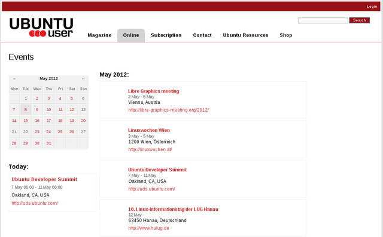Go to previous month in calendar
Image resolution: width=383 pixels, height=237 pixels.
[x=14, y=79]
